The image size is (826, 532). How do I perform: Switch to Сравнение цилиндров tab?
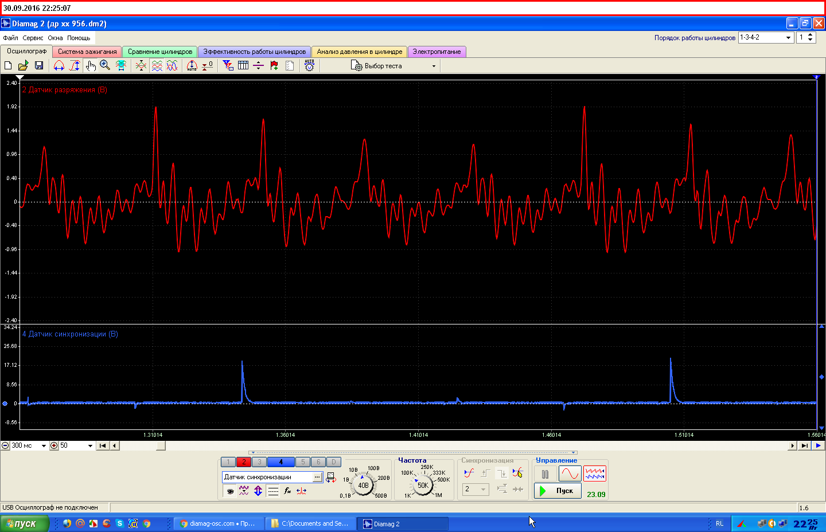click(160, 52)
